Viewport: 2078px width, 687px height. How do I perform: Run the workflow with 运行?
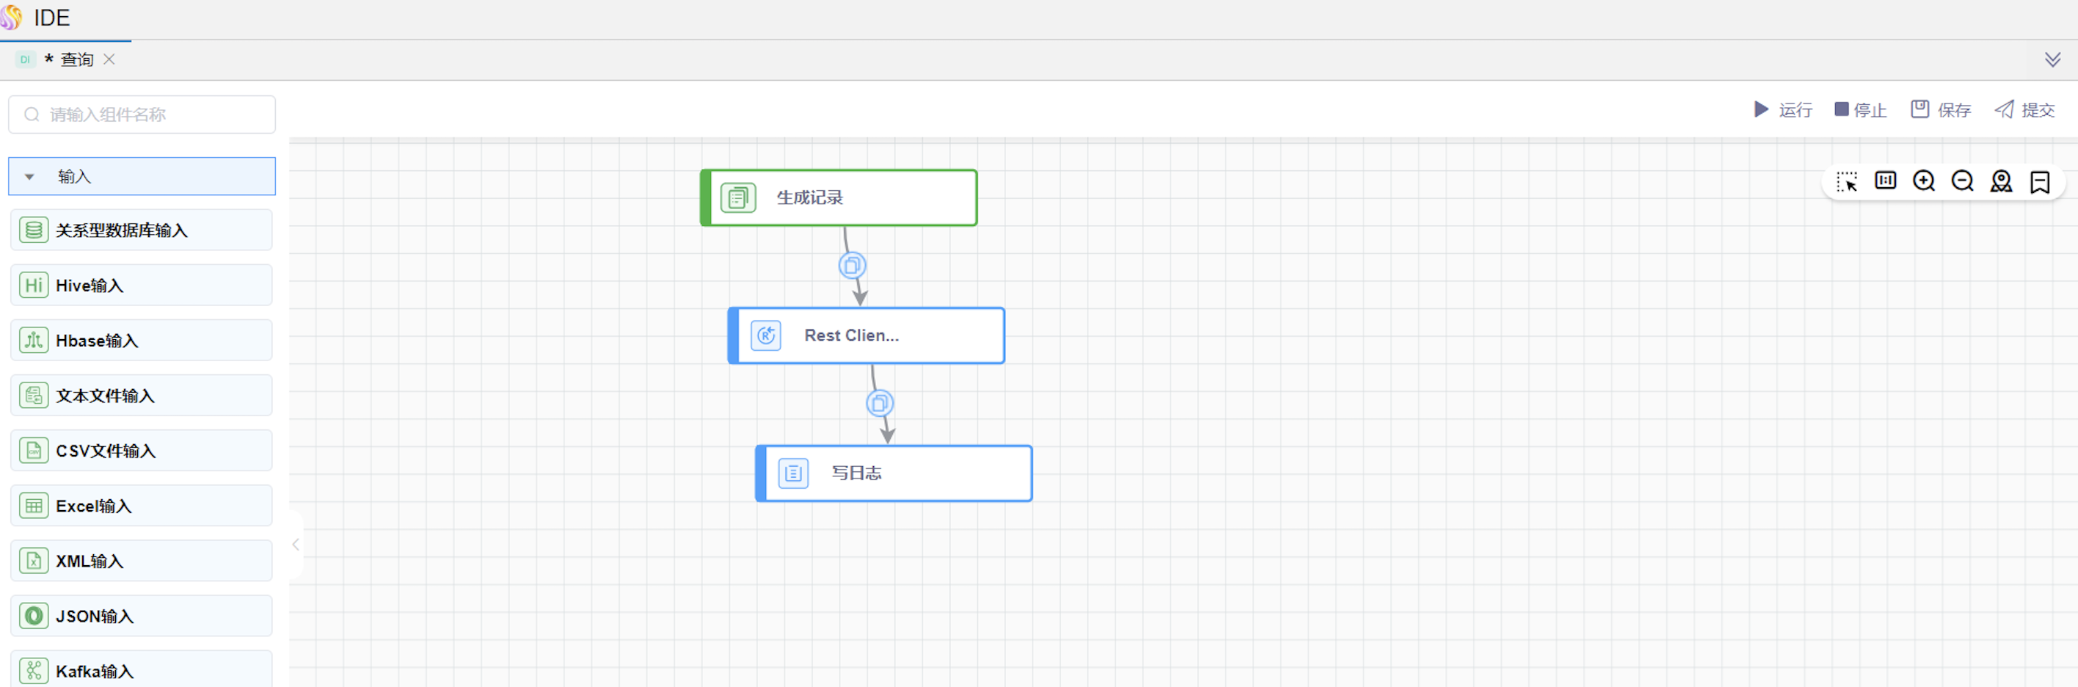point(1783,110)
